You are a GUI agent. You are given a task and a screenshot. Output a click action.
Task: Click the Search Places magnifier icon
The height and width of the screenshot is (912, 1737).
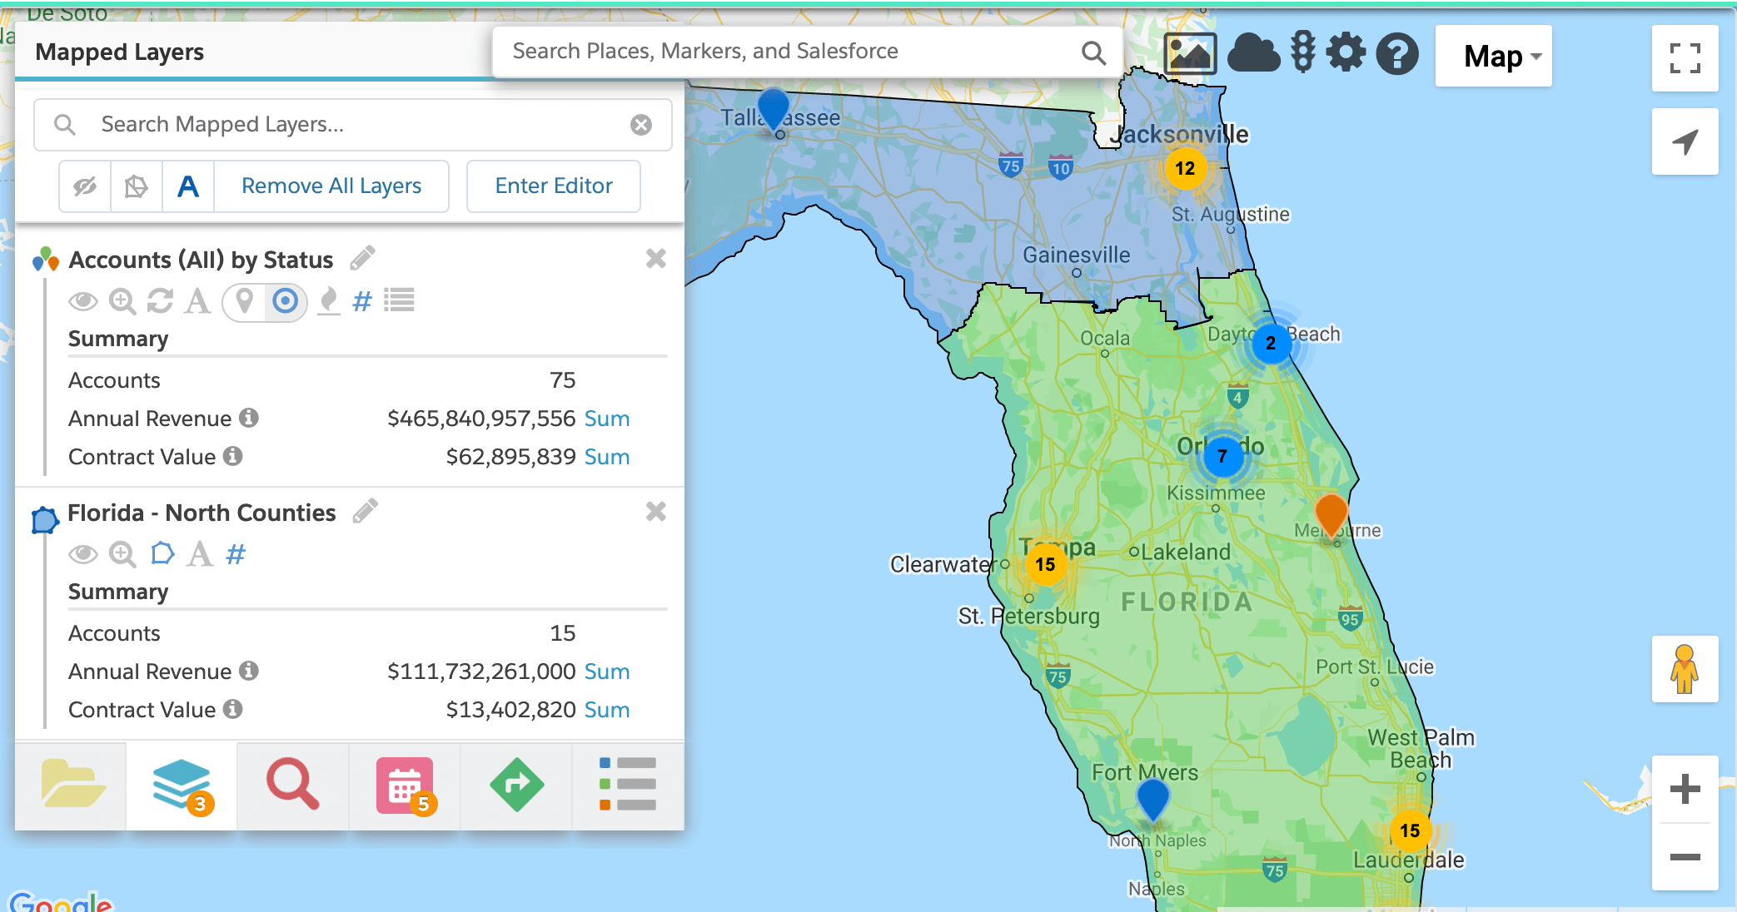coord(1093,52)
